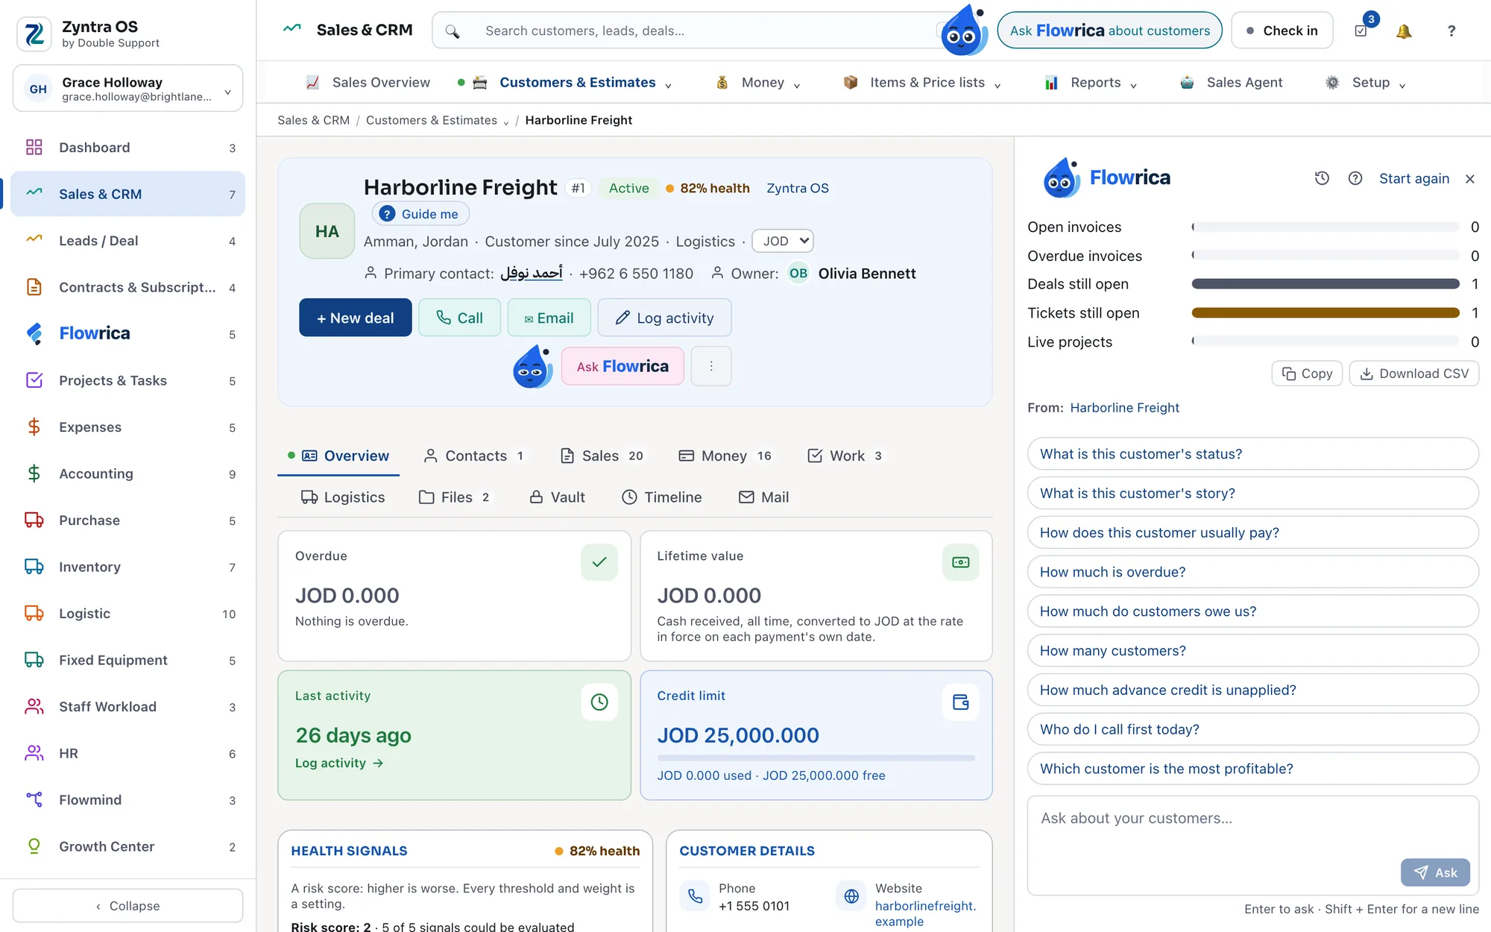Screen dimensions: 1491x932
Task: Switch to the Mail tab
Action: coord(763,497)
